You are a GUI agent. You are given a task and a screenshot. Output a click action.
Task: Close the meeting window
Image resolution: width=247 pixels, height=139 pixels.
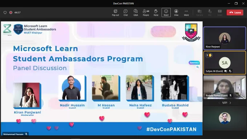coord(243,4)
